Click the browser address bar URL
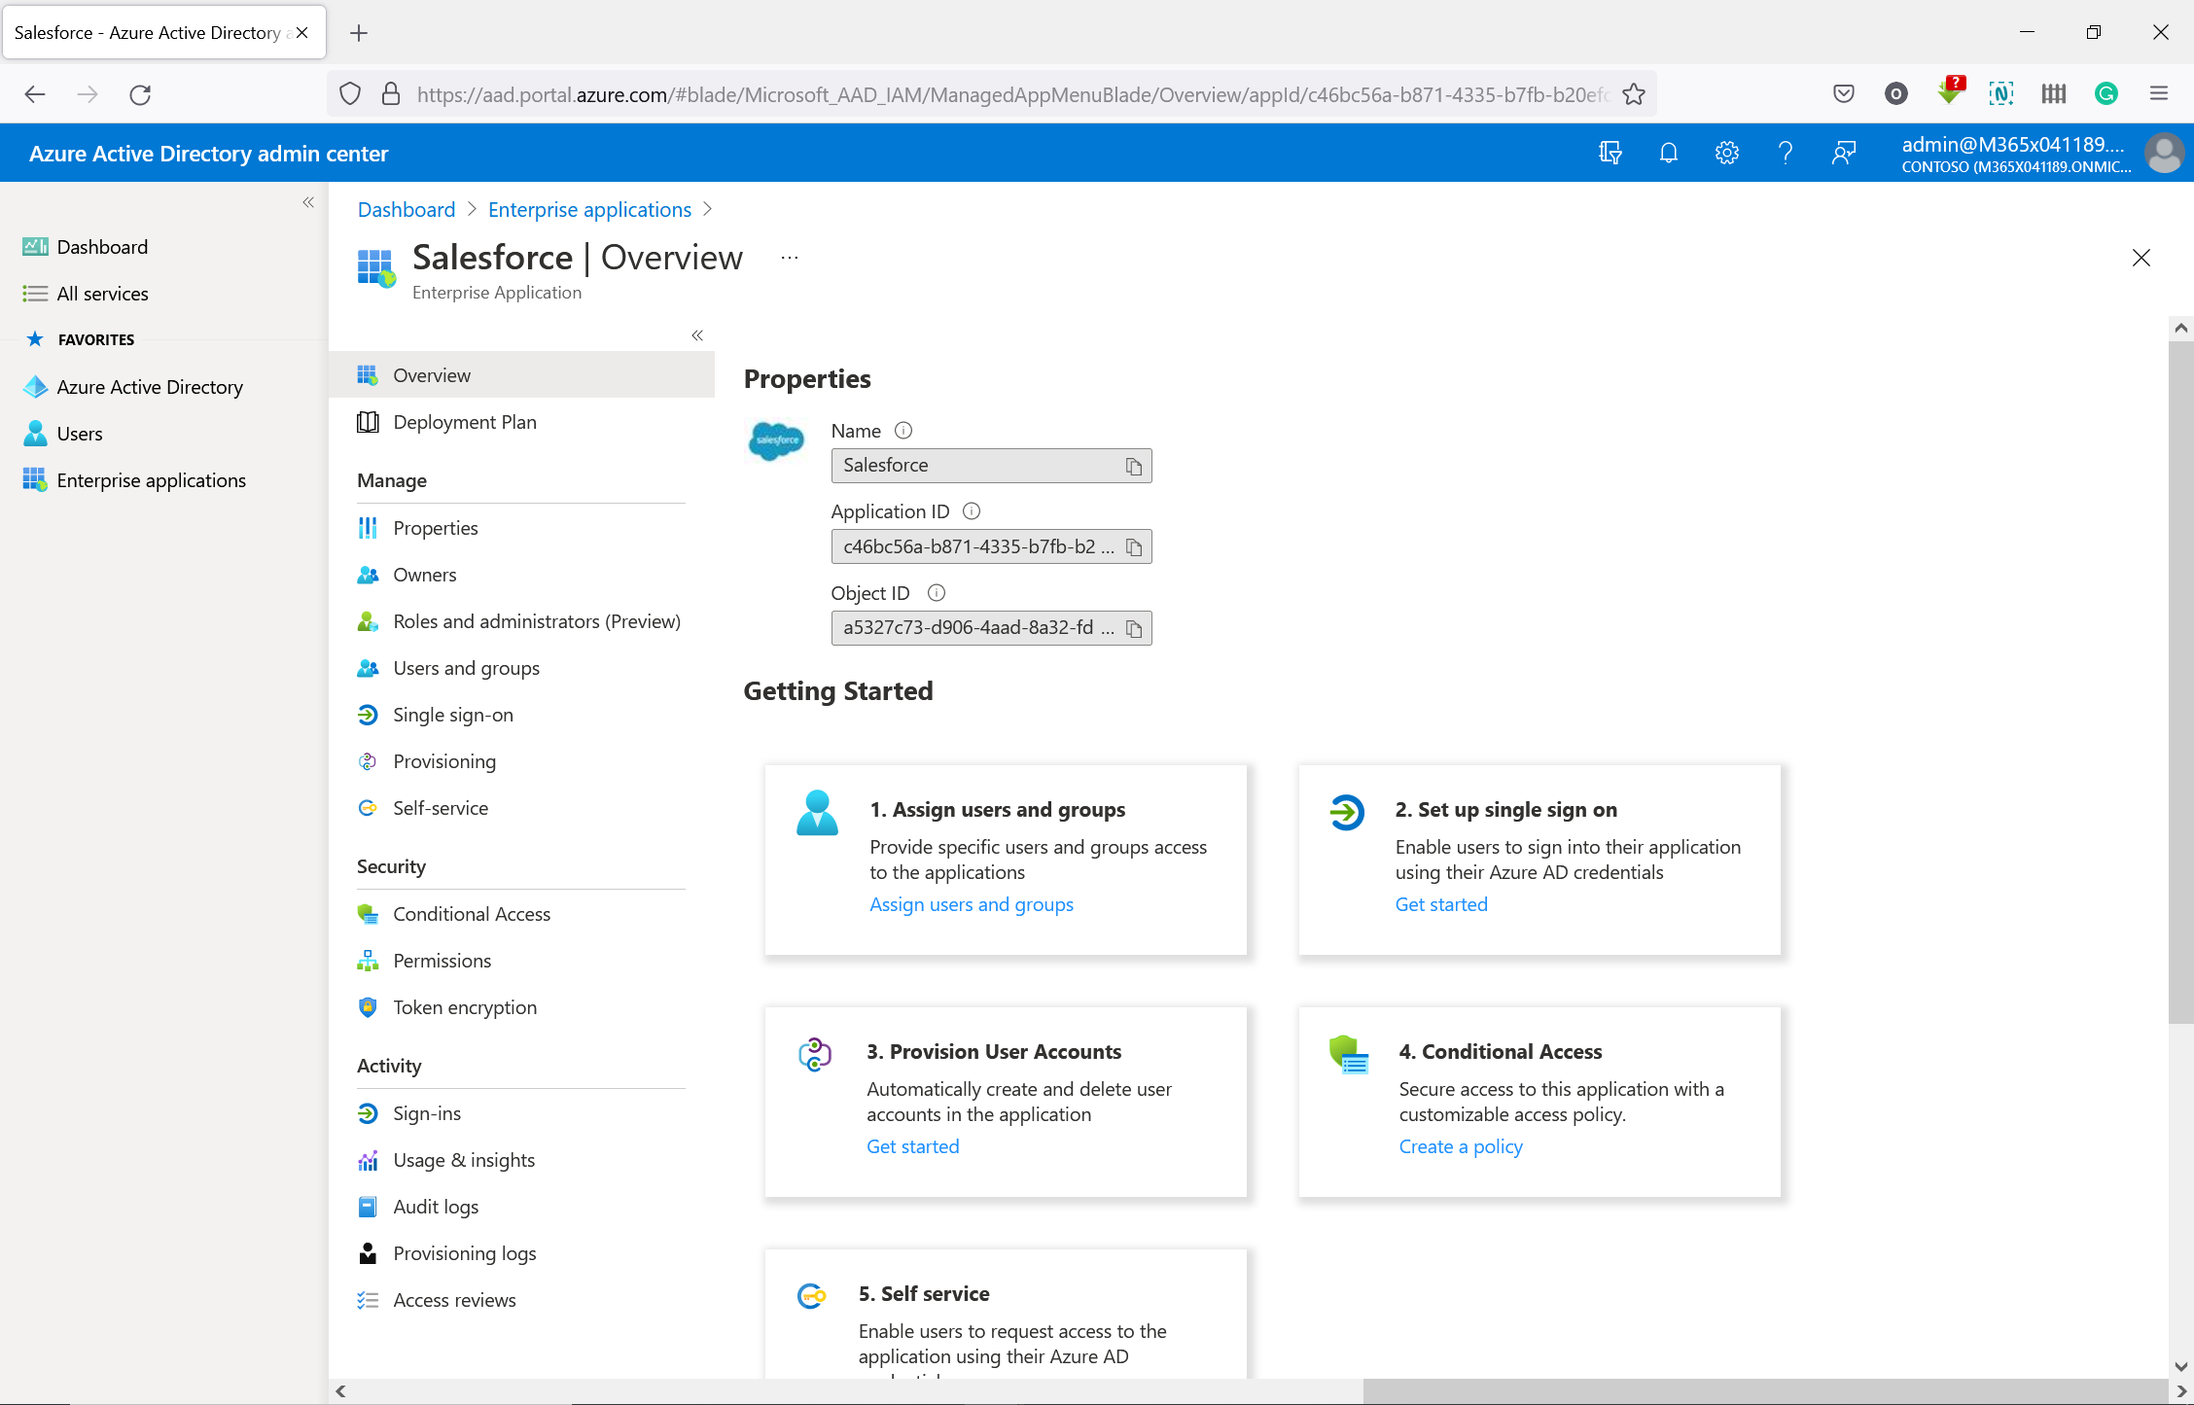 point(1011,94)
